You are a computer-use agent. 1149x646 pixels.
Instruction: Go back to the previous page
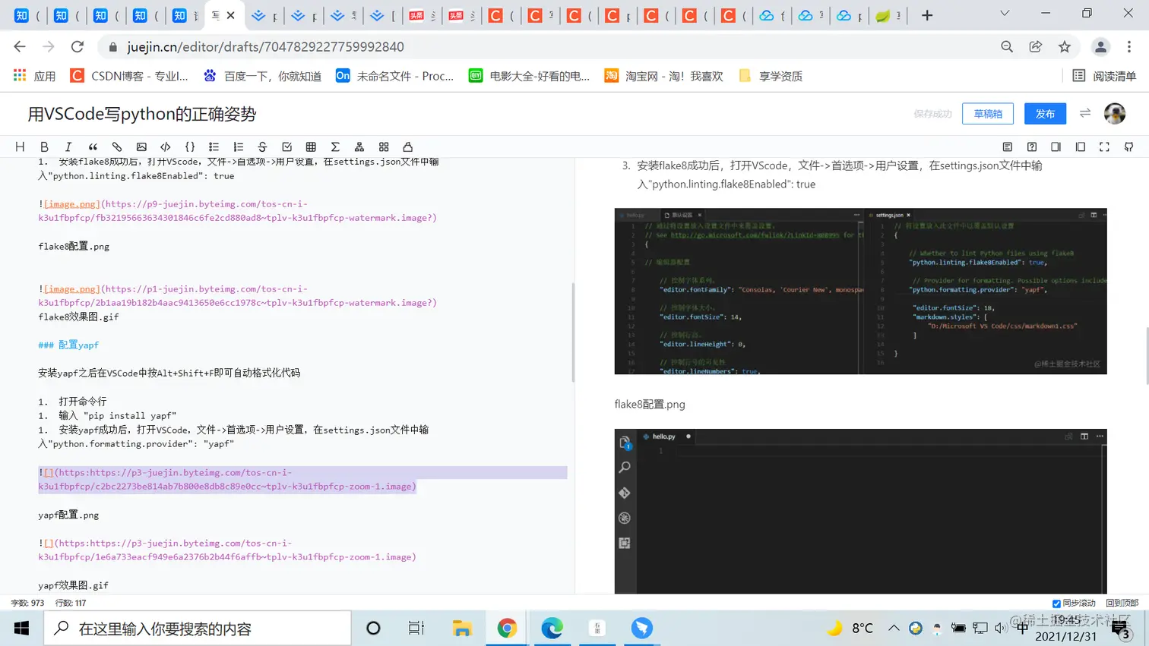point(20,47)
